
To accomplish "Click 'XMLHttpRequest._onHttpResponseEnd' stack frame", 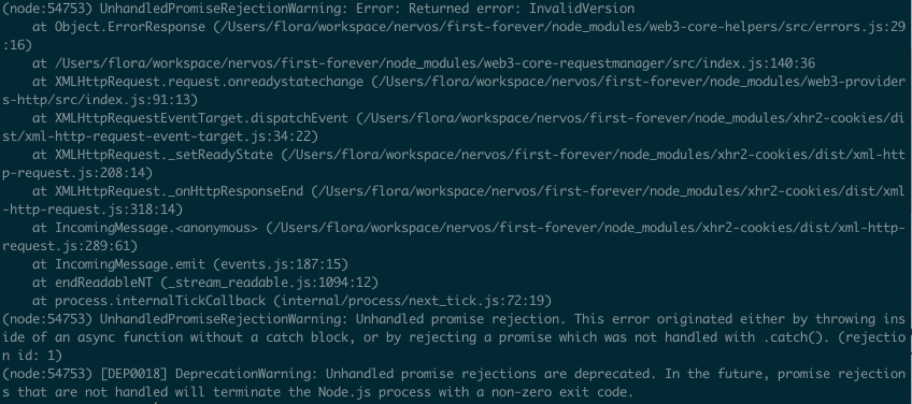I will click(x=179, y=191).
